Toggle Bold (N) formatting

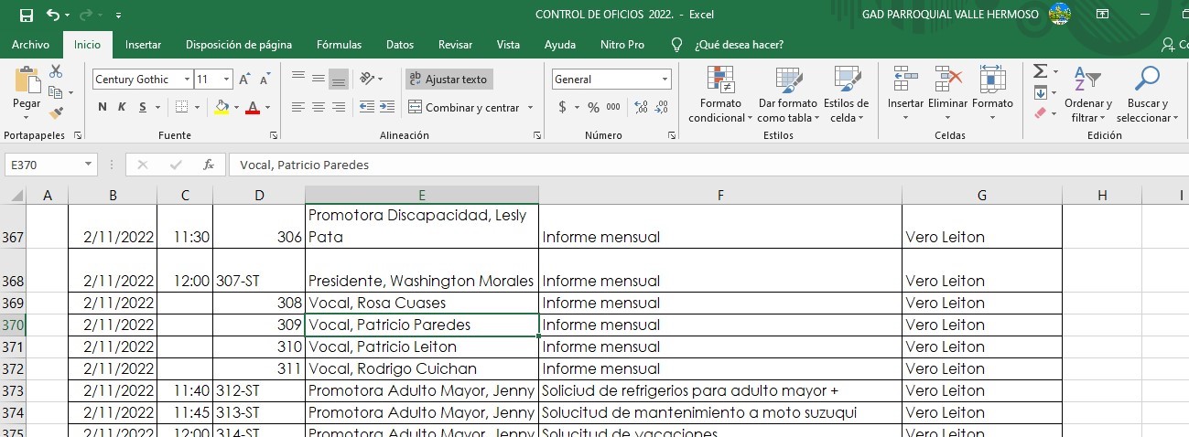103,108
